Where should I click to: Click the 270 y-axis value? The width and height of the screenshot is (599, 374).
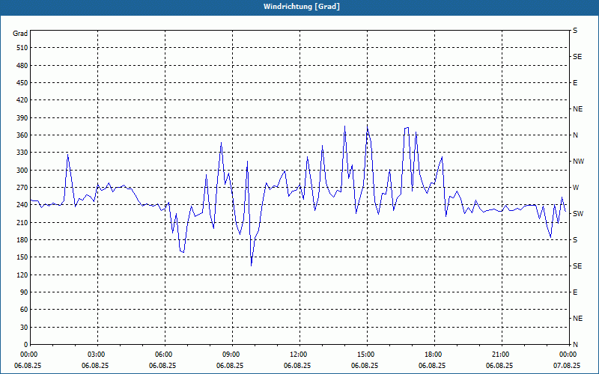22,188
